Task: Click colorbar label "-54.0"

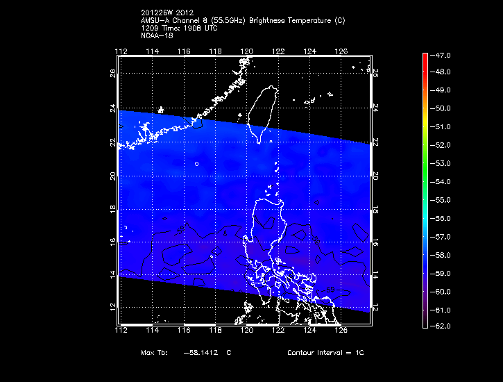Action: coord(440,182)
